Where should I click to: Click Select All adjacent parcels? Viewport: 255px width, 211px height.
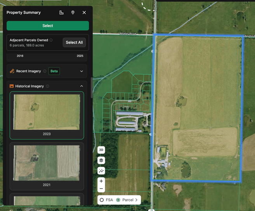pyautogui.click(x=74, y=43)
